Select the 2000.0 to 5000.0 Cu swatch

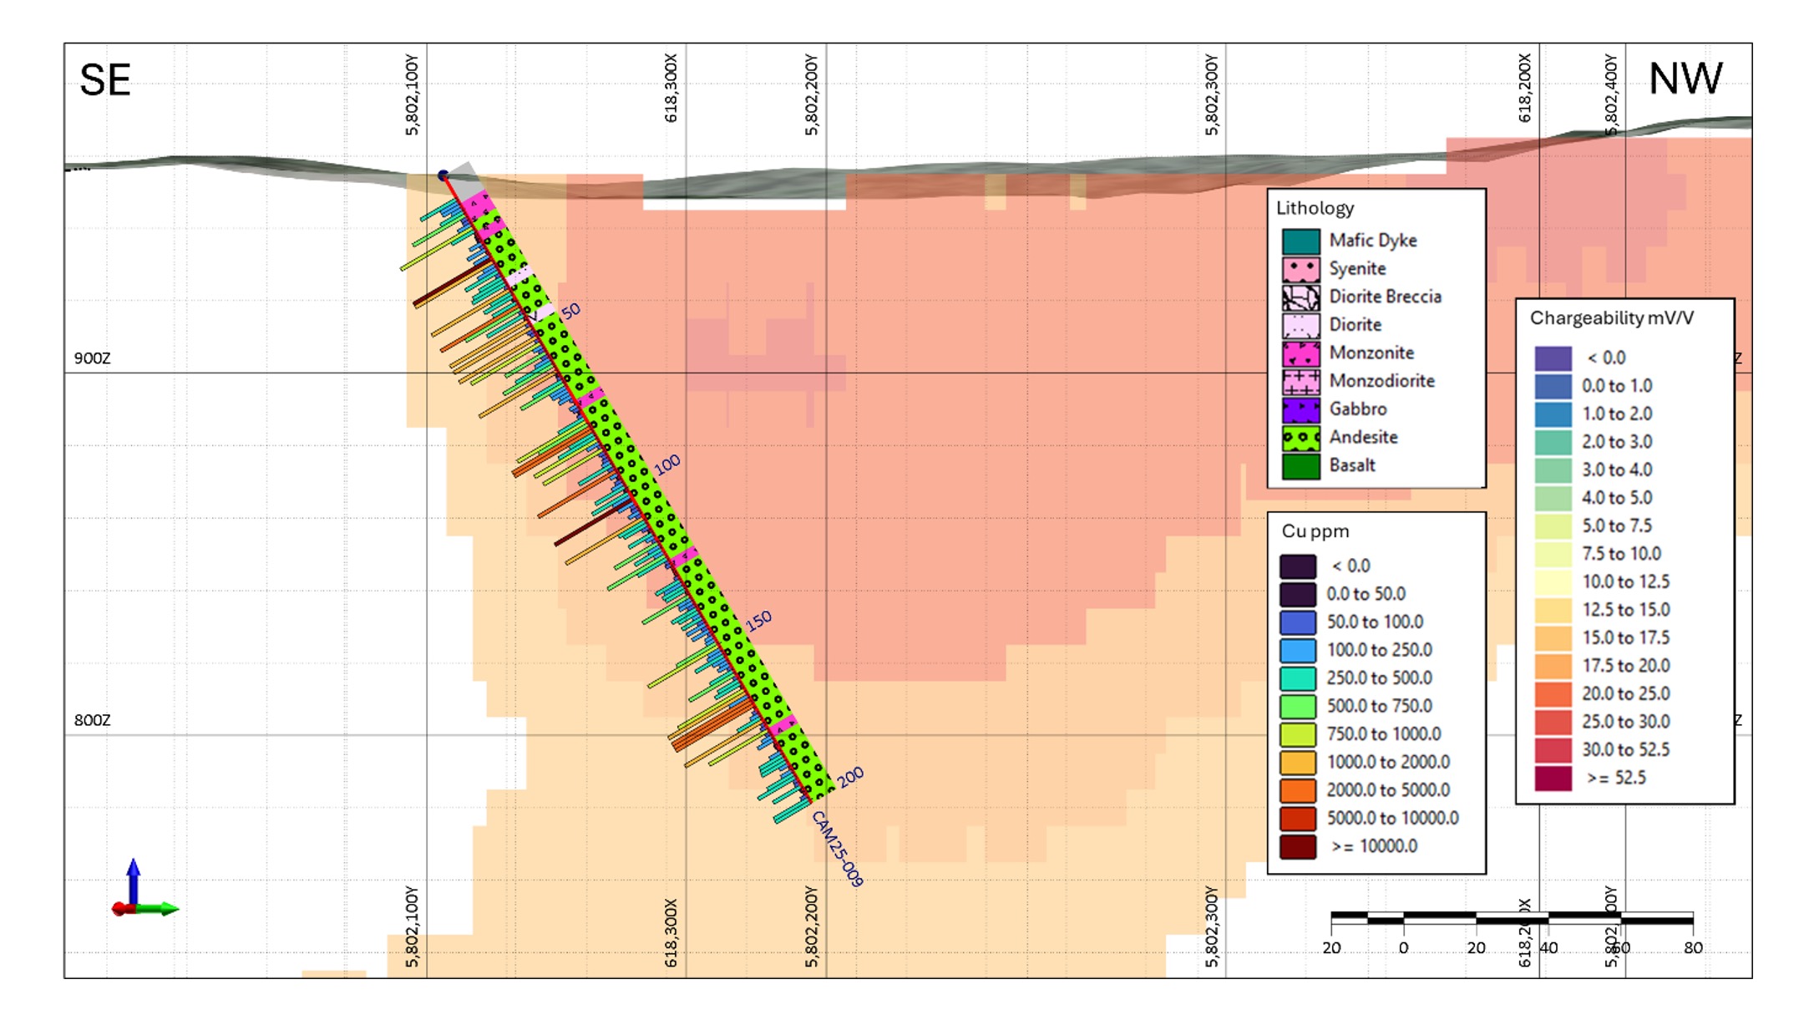tap(1298, 790)
